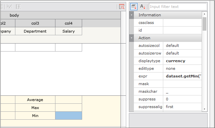Click the expr dataset.getMin value field
The height and width of the screenshot is (128, 215).
pyautogui.click(x=182, y=76)
